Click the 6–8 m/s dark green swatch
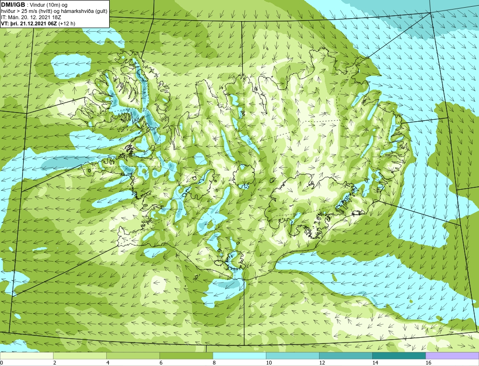This screenshot has height=366, width=479. [x=186, y=355]
